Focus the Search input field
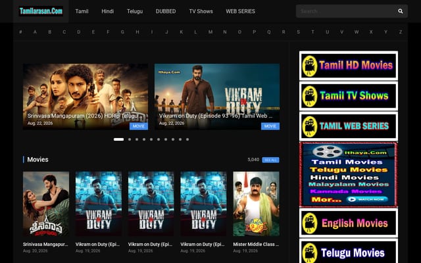This screenshot has width=421, height=263. (x=347, y=11)
